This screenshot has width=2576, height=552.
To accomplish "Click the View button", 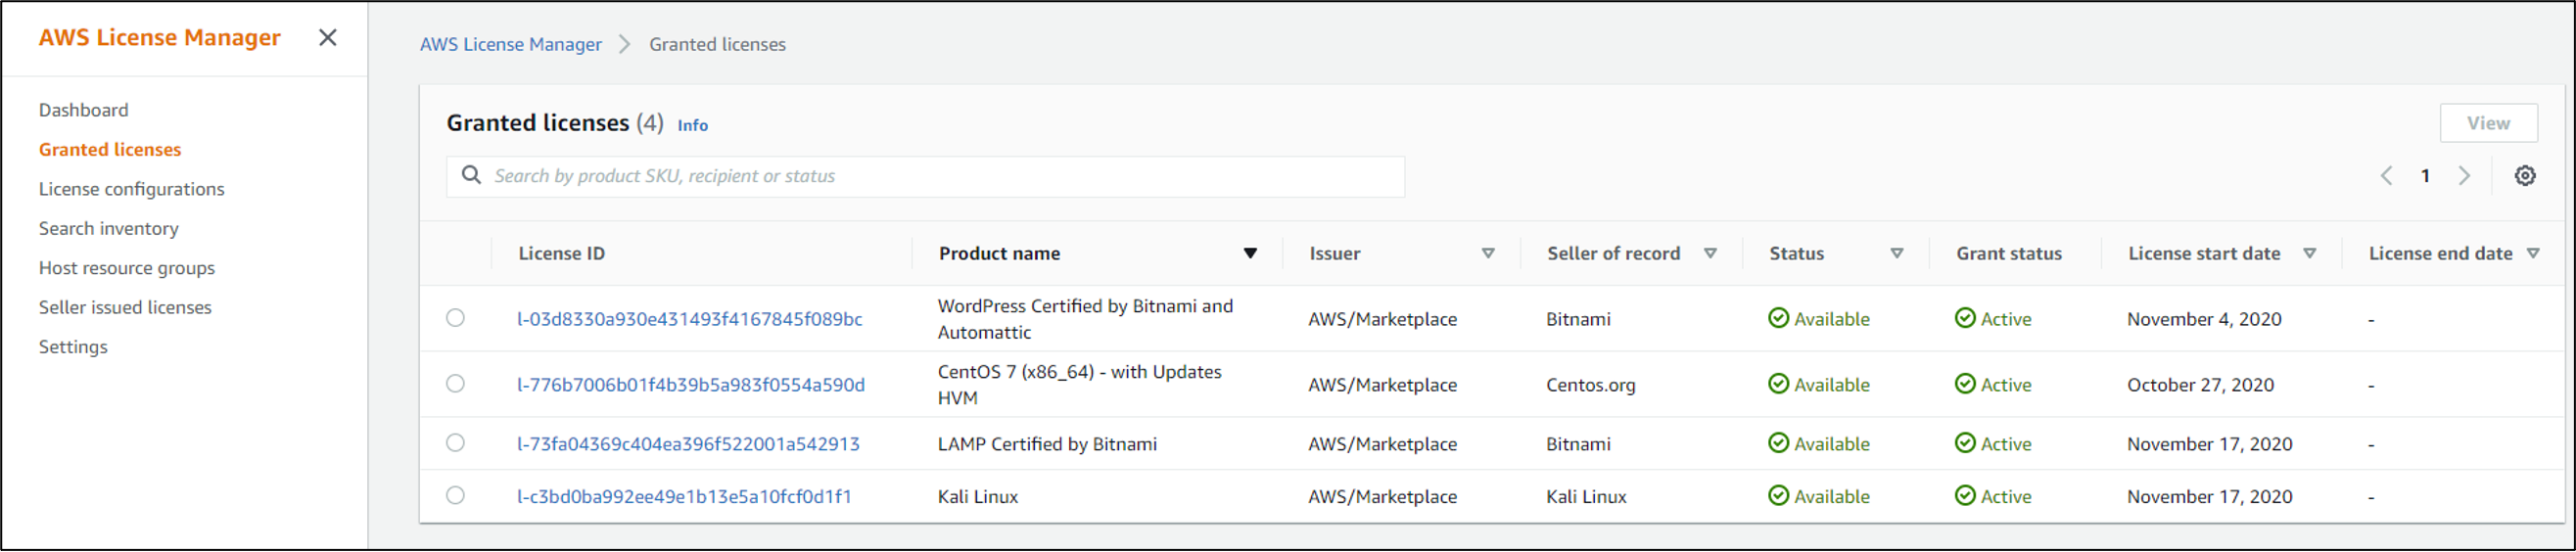I will 2487,123.
